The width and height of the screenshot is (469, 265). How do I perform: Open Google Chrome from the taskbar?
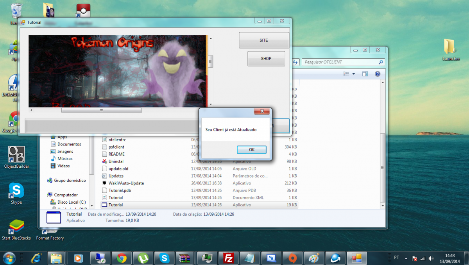pyautogui.click(x=122, y=258)
